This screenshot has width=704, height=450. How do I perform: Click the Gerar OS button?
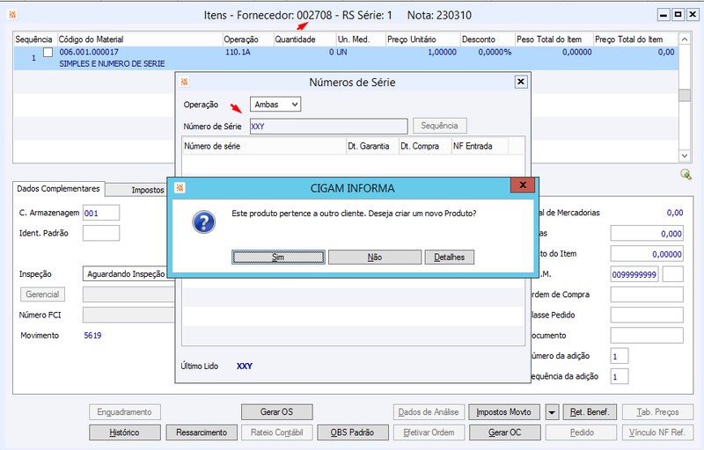276,412
